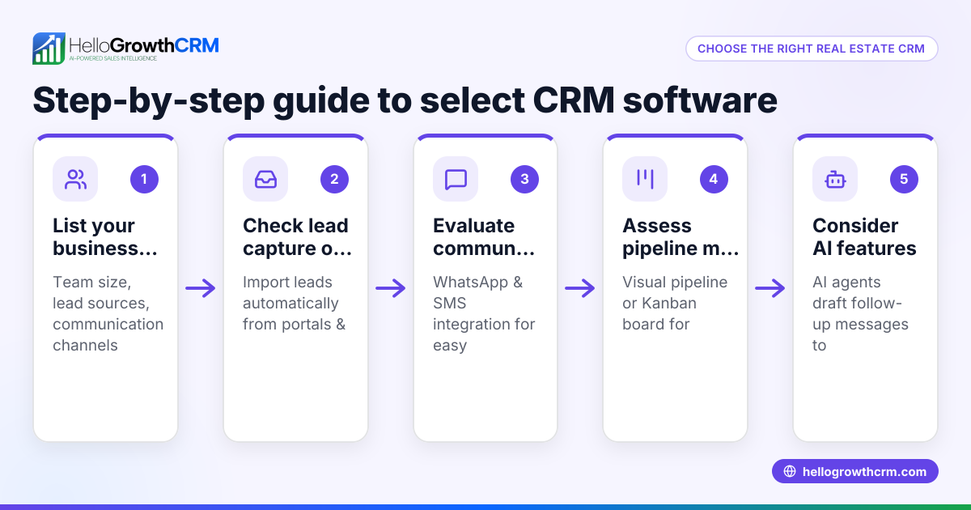Select the "Evaluate commun…" card title
Viewport: 971px width, 510px height.
485,237
